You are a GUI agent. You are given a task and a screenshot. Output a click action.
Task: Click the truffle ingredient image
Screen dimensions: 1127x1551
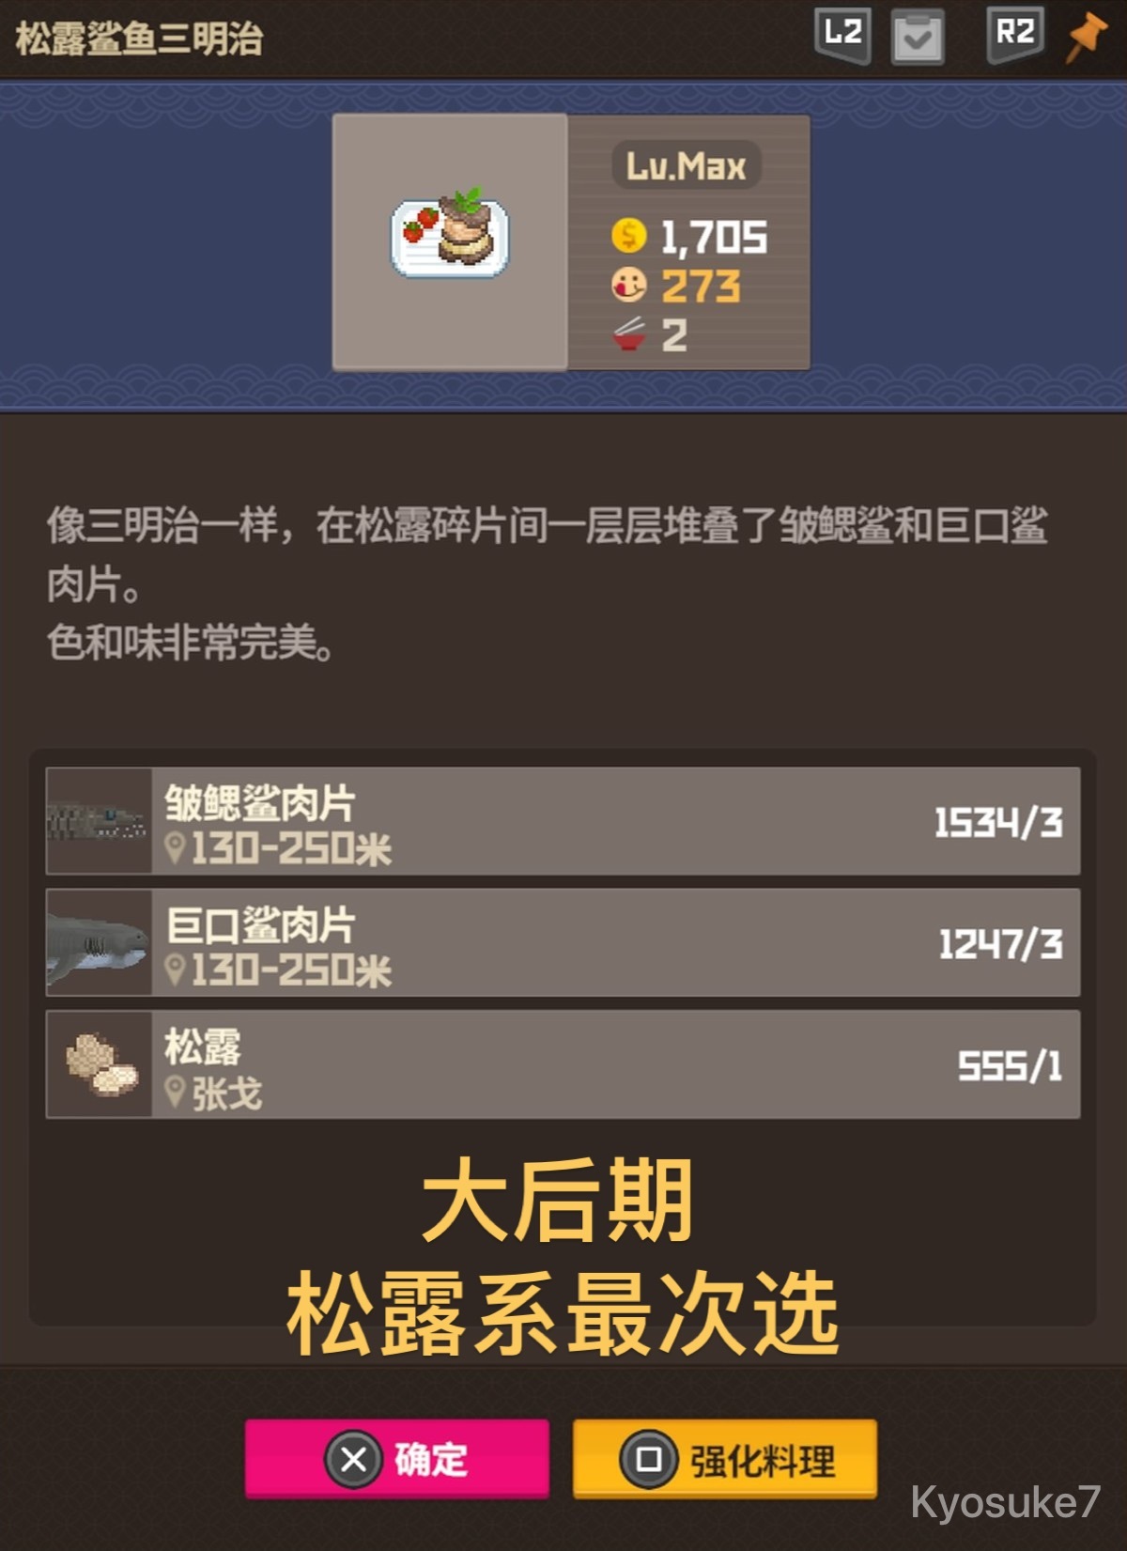click(x=99, y=1063)
